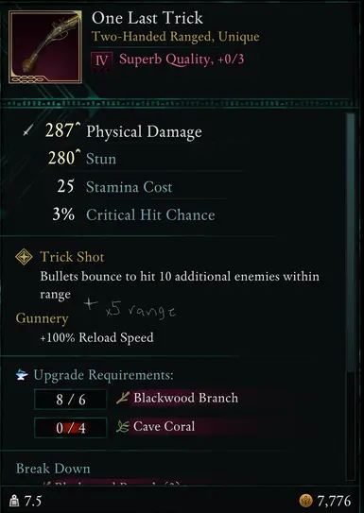The height and width of the screenshot is (513, 364).
Task: Click the Break Down section heading
Action: [x=53, y=469]
